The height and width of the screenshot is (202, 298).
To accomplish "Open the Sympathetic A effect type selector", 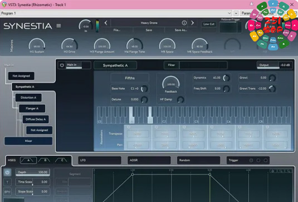I will [115, 66].
